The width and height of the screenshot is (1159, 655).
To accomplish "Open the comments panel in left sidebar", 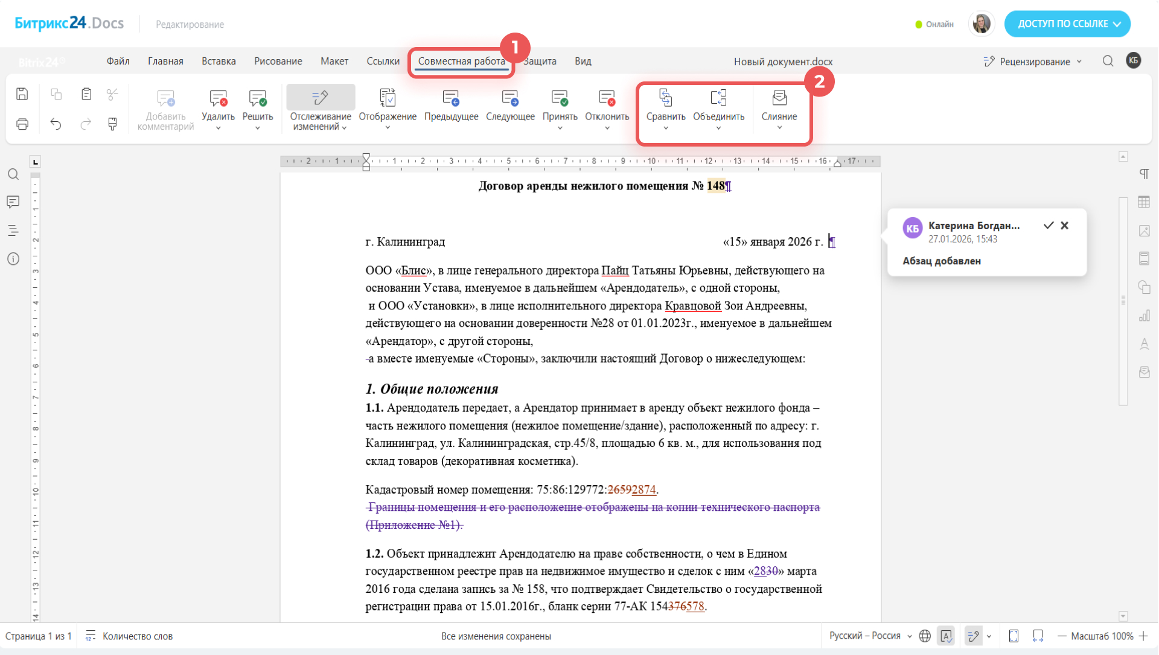I will click(x=13, y=202).
